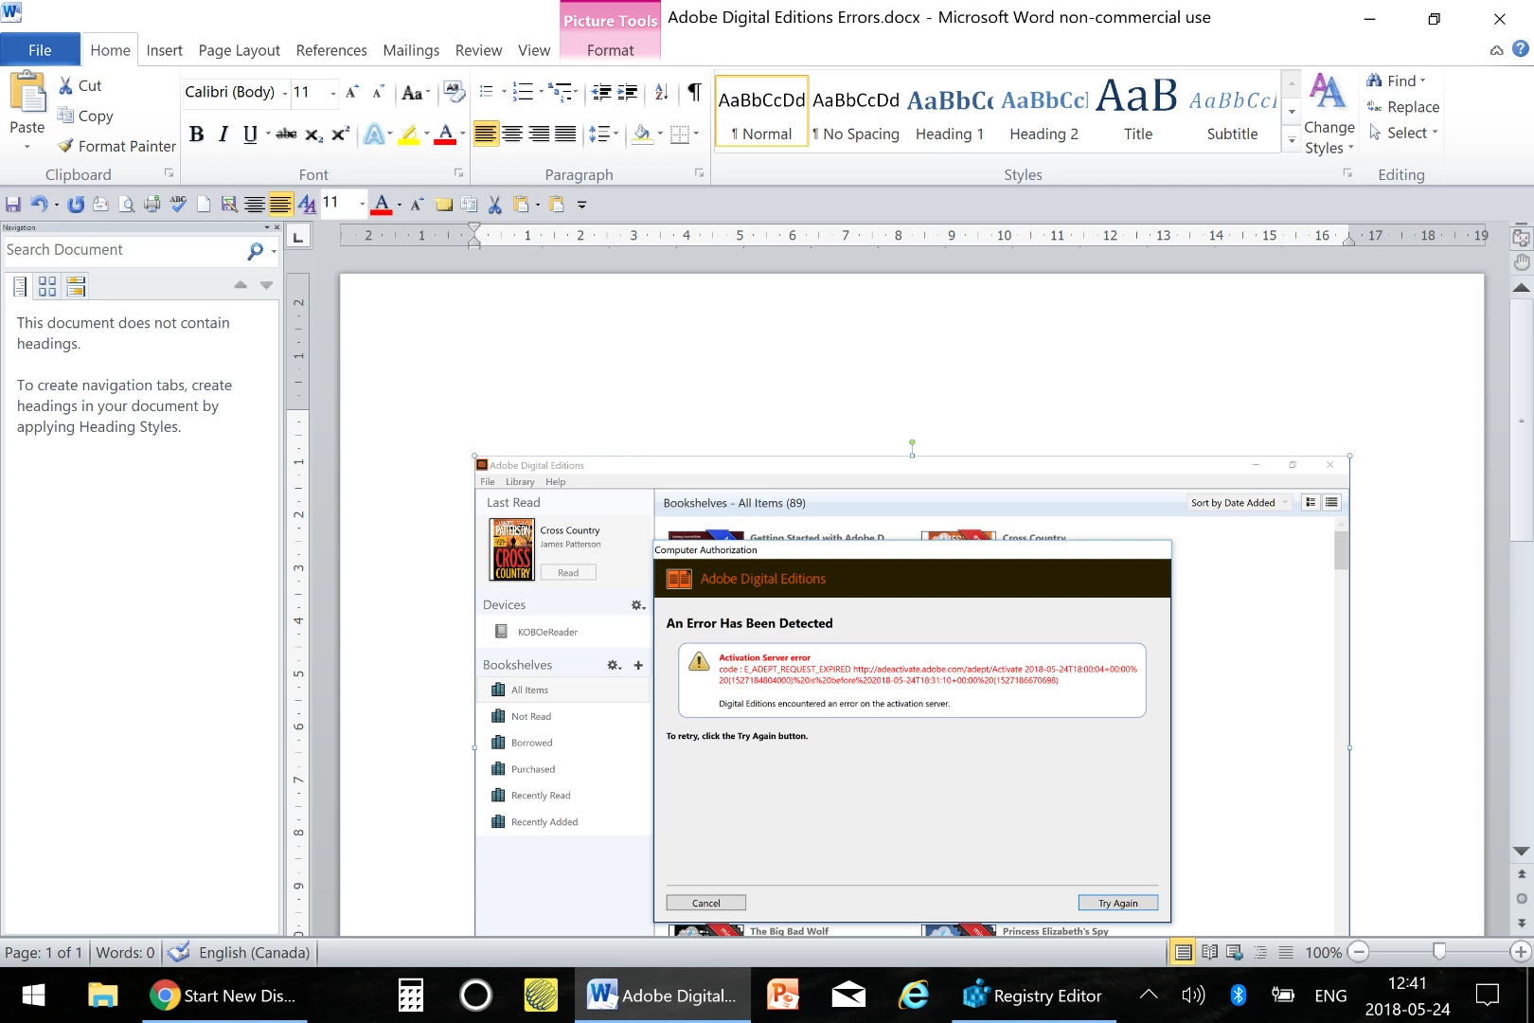Viewport: 1534px width, 1023px height.
Task: Expand the Styles gallery More arrow
Action: tap(1292, 141)
